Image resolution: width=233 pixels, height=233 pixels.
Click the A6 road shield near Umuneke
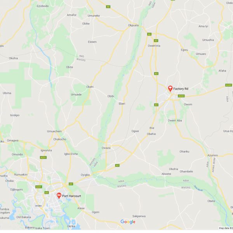click(x=108, y=7)
